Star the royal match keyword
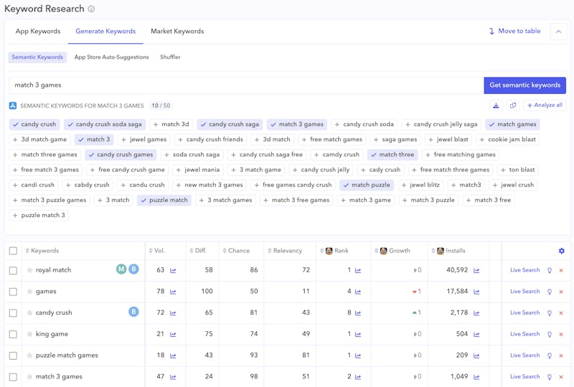The width and height of the screenshot is (574, 387). point(29,270)
